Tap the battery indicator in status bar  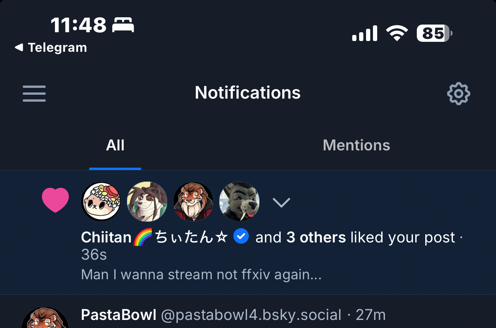point(434,34)
